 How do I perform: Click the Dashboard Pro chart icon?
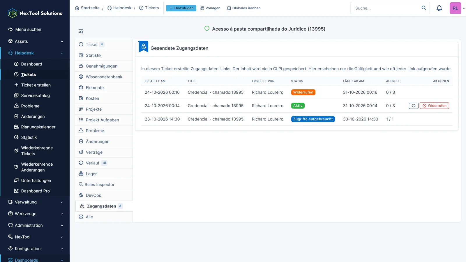[16, 191]
